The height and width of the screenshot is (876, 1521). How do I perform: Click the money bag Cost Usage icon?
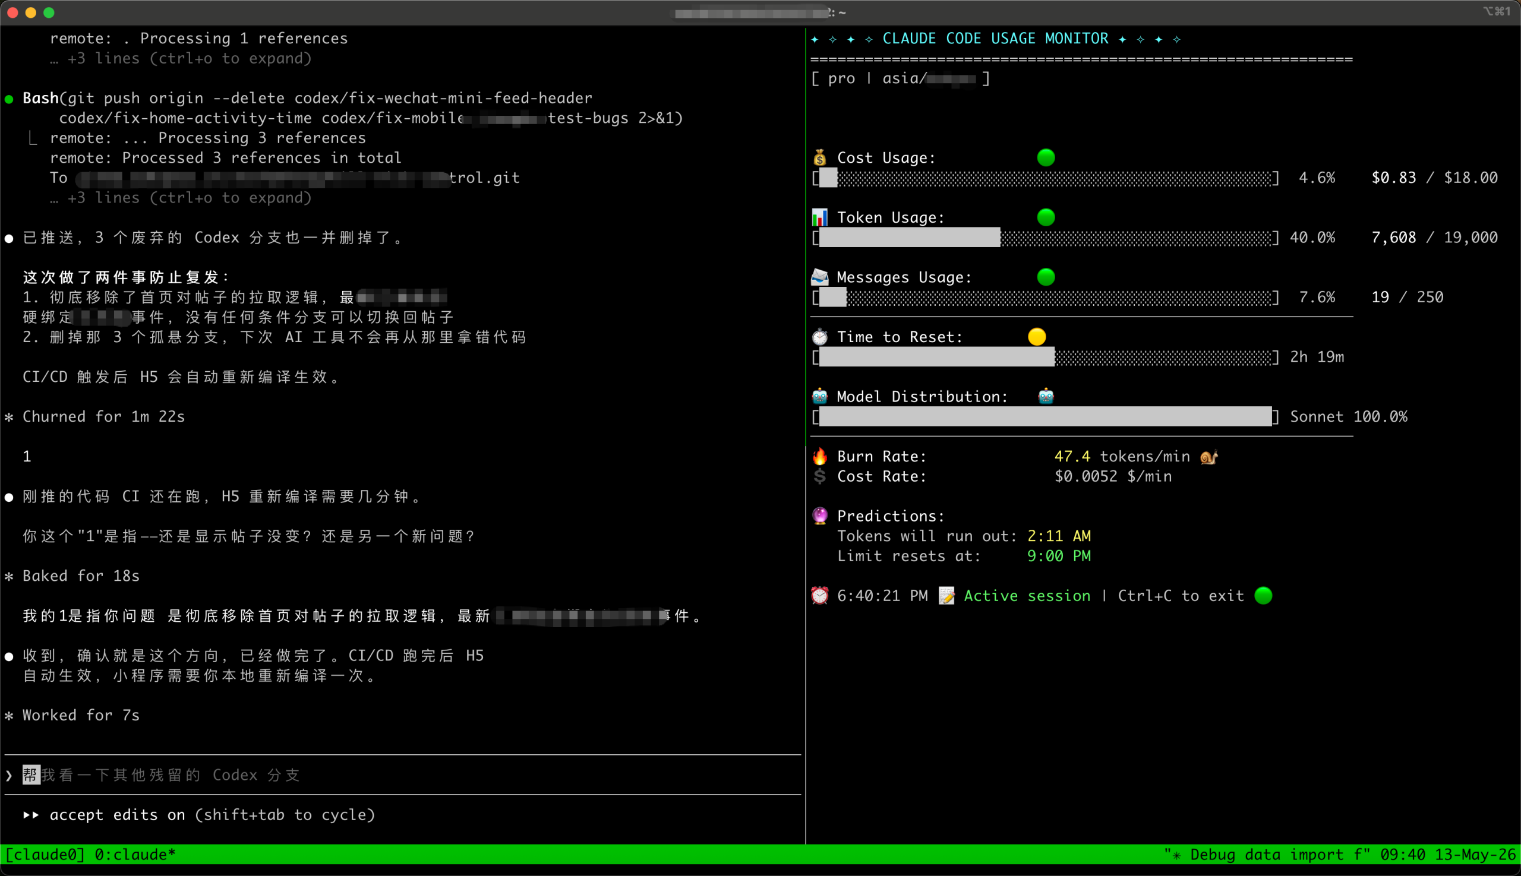tap(820, 157)
